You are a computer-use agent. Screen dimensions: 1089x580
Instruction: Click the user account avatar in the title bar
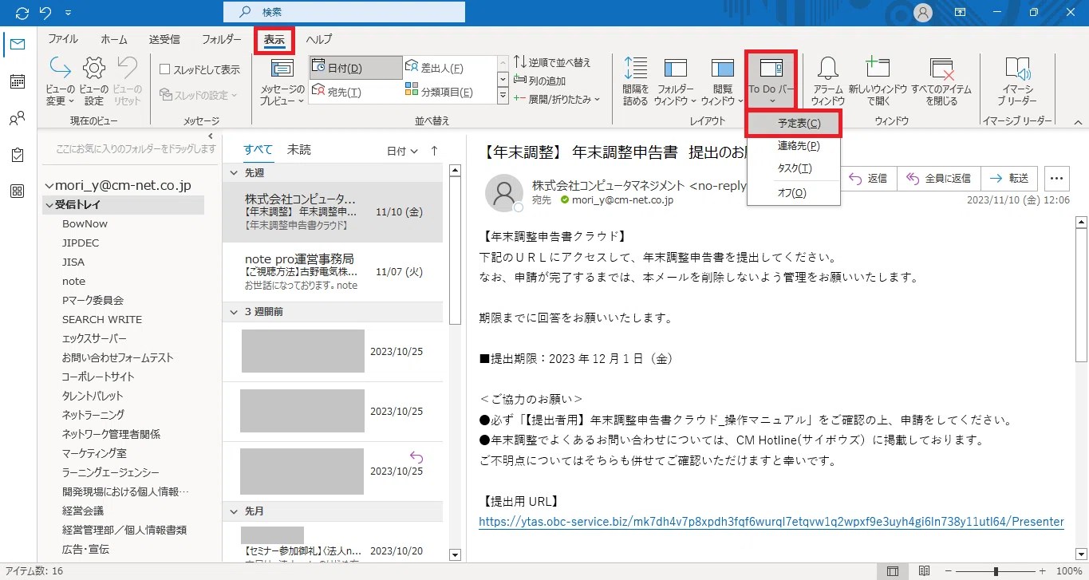click(x=923, y=13)
